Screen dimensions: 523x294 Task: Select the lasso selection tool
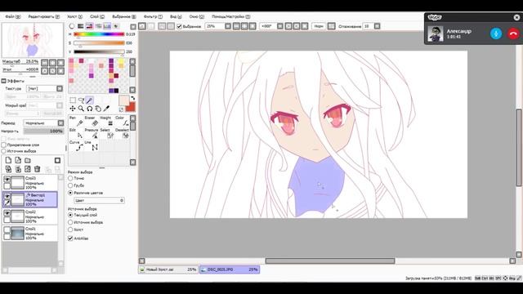coord(81,100)
